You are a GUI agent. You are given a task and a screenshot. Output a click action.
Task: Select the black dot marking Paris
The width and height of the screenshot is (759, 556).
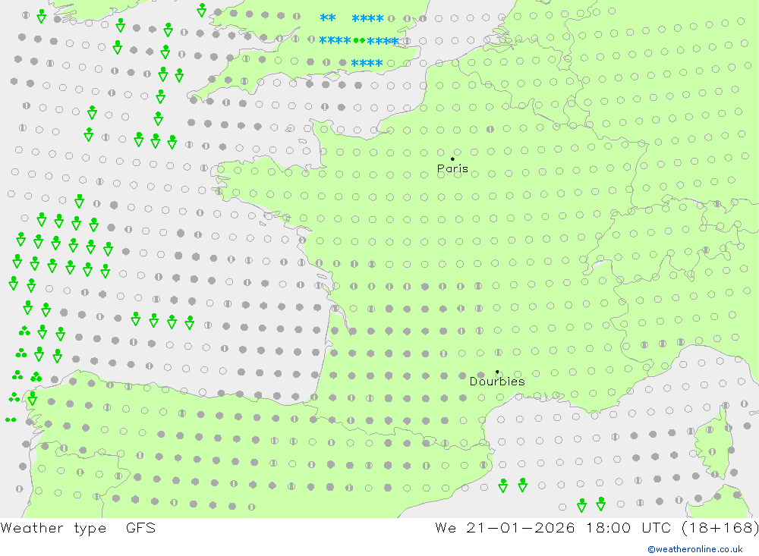click(452, 159)
